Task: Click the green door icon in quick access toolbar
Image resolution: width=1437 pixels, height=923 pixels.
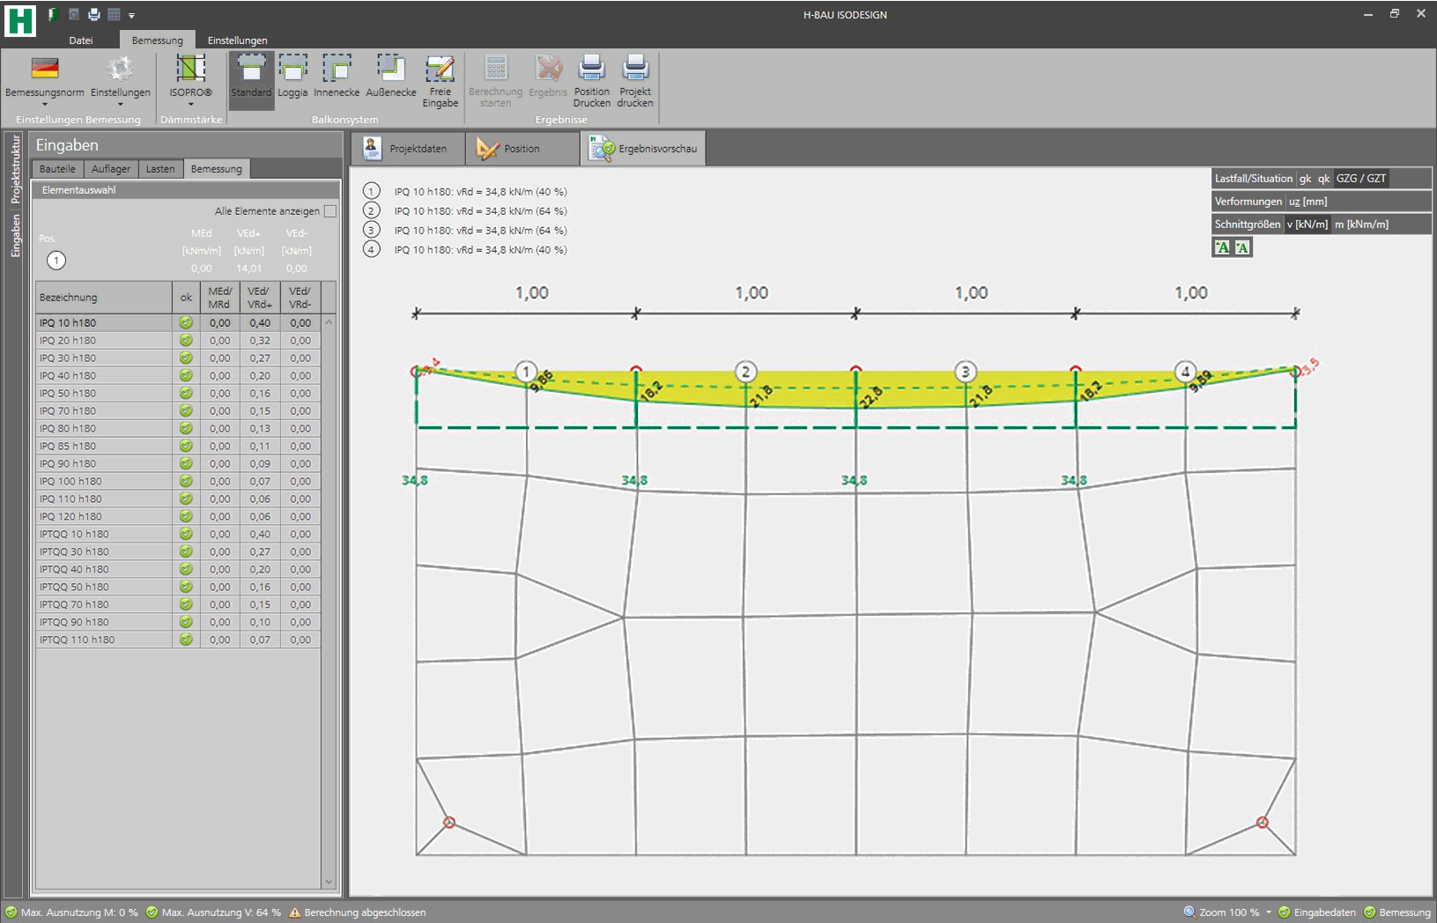Action: pos(53,14)
